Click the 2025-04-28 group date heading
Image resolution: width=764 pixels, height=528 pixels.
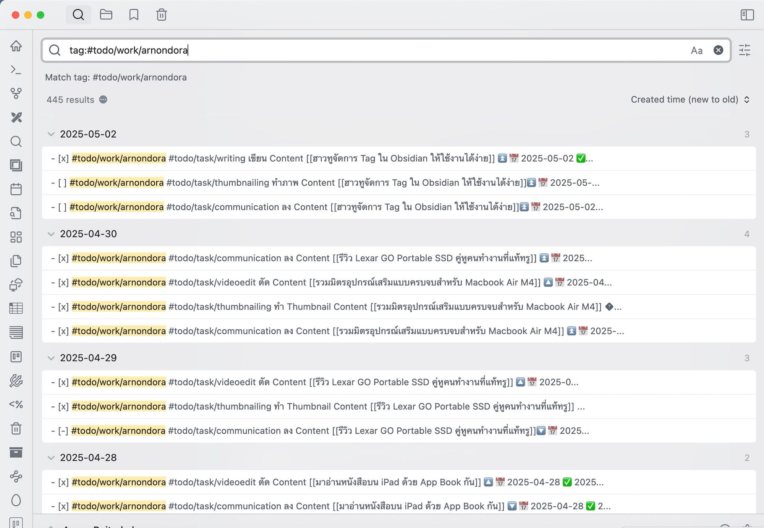pos(88,458)
